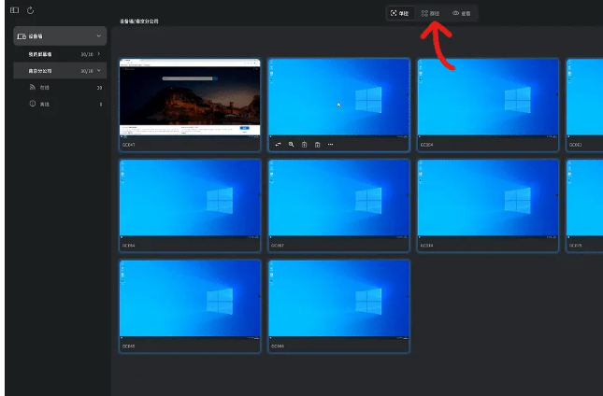Image resolution: width=603 pixels, height=396 pixels.
Task: Collapse the top device-group section chevron
Action: point(98,35)
